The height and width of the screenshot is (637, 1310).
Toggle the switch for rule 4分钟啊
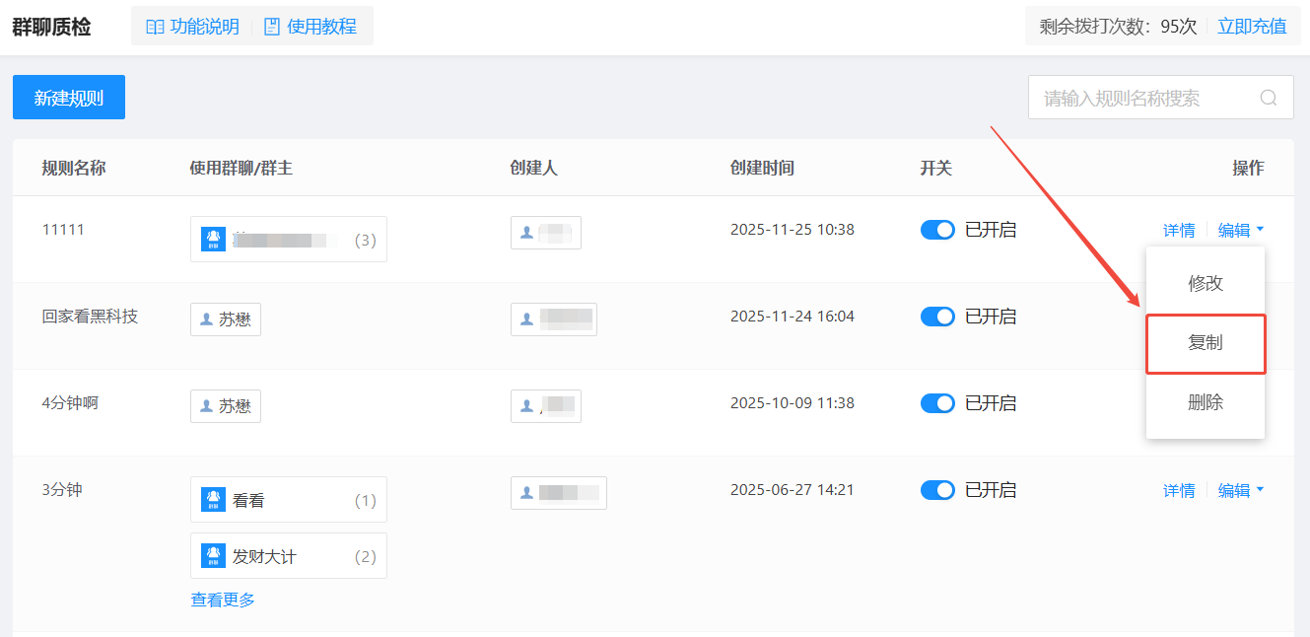coord(937,403)
